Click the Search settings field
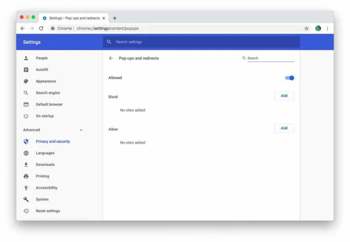This screenshot has height=242, width=350. [201, 42]
